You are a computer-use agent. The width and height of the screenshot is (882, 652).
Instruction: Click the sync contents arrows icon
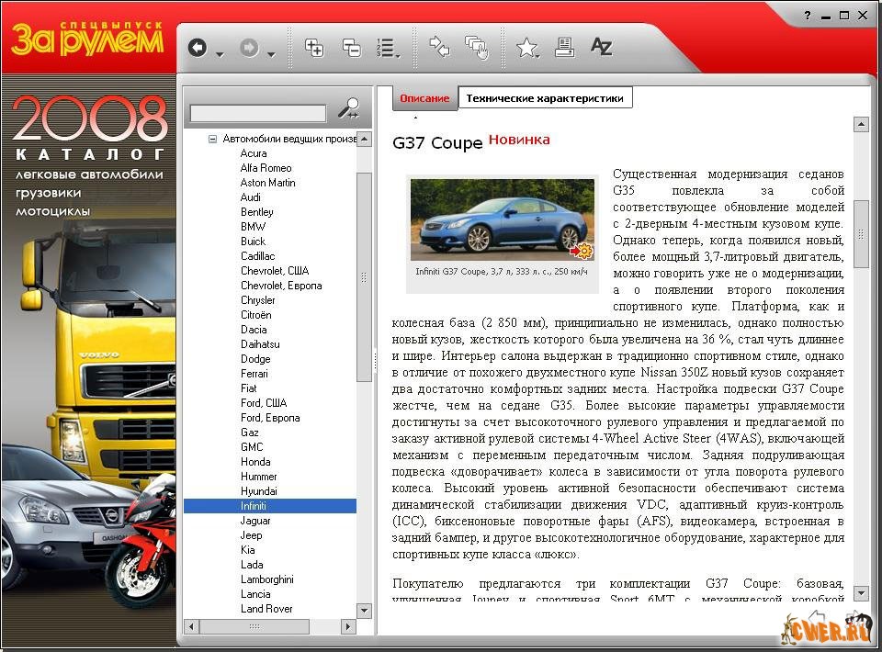tap(439, 48)
